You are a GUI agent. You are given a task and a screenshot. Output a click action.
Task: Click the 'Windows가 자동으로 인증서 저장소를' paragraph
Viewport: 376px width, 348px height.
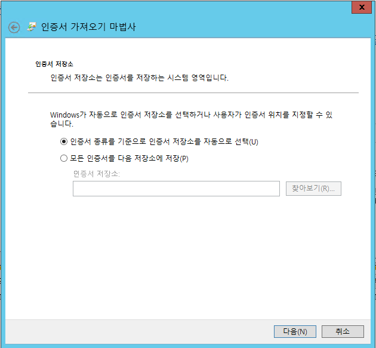tap(191, 119)
